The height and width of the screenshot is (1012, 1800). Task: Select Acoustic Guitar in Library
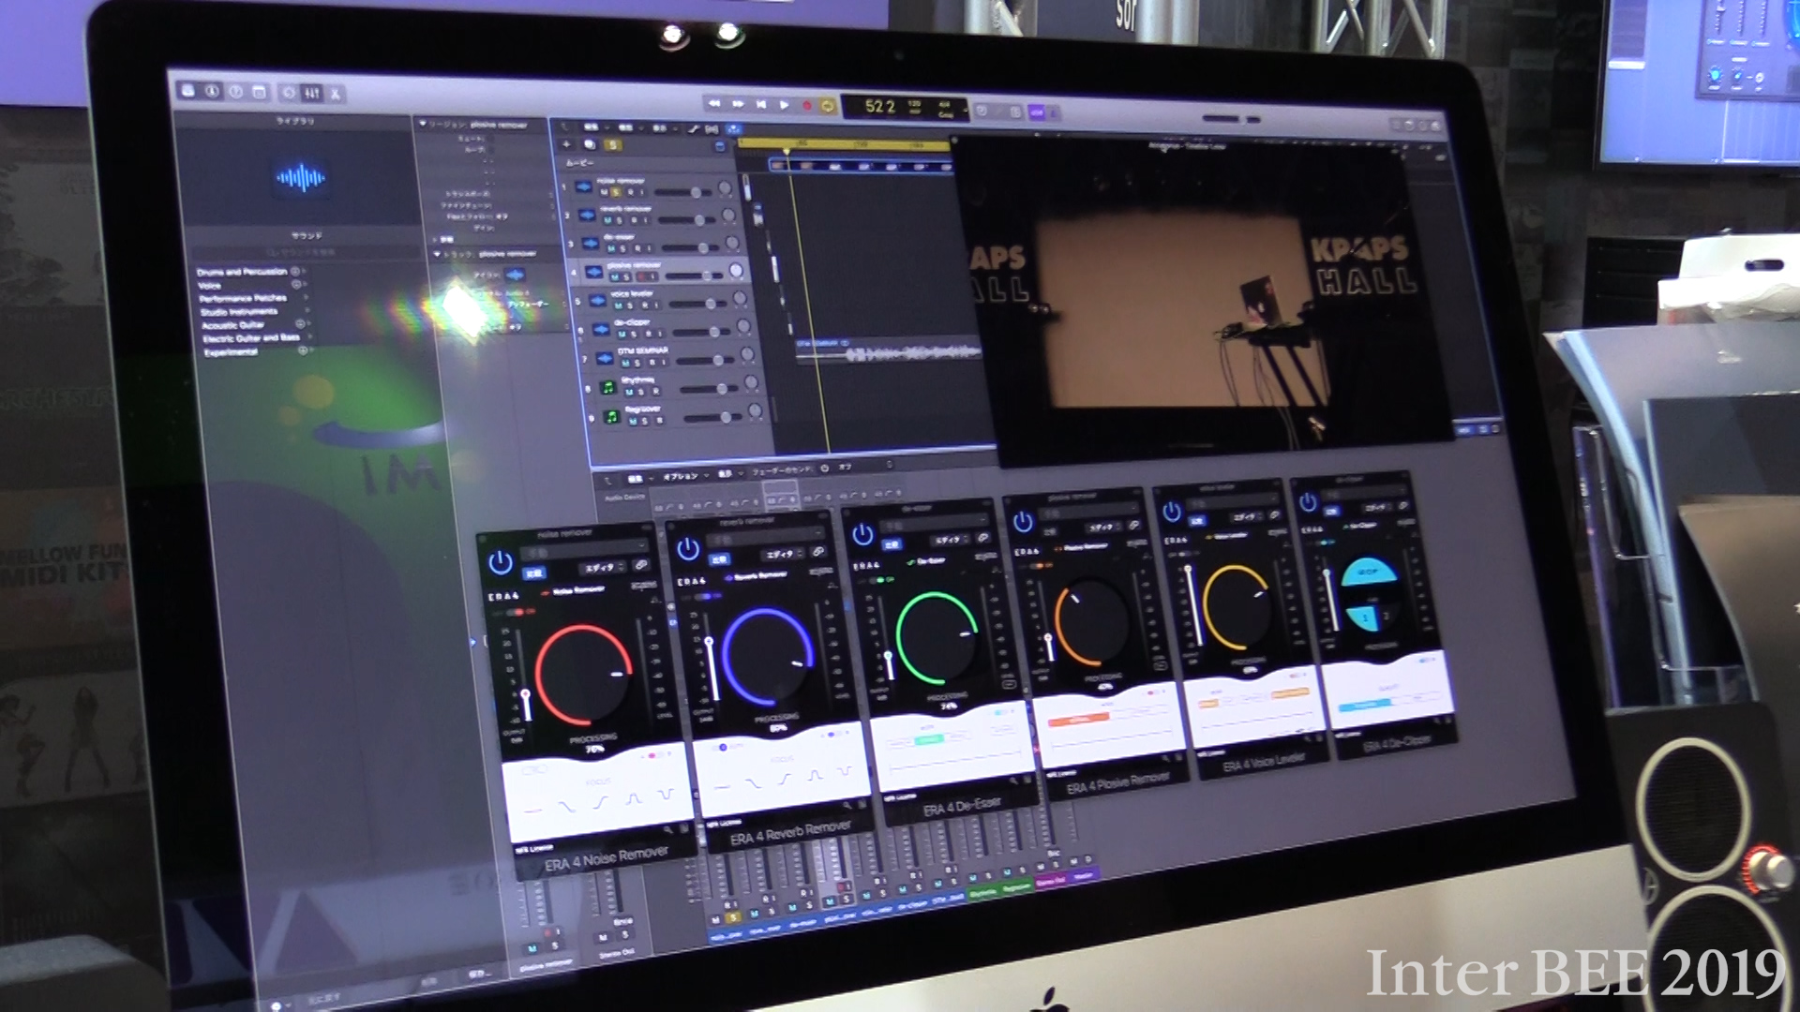[232, 325]
